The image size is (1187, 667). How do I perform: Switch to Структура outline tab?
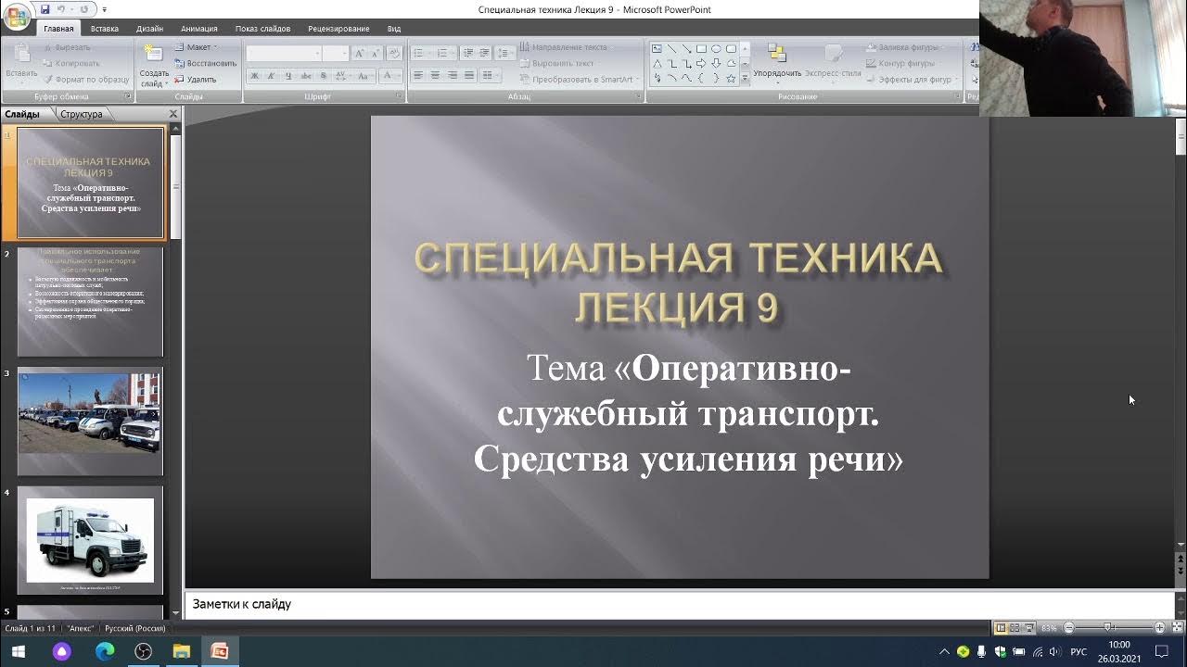(82, 114)
